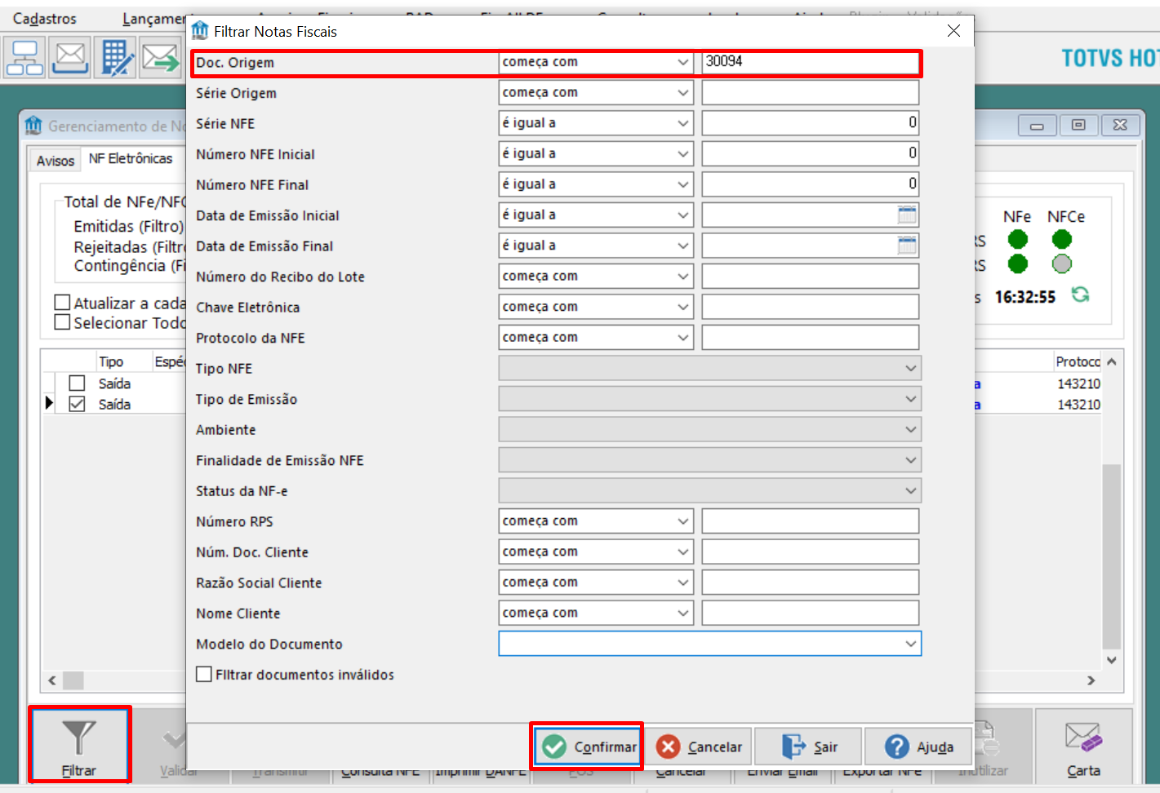Click the Filtrar Notas Fiscais dialog icon
Image resolution: width=1160 pixels, height=793 pixels.
point(200,31)
